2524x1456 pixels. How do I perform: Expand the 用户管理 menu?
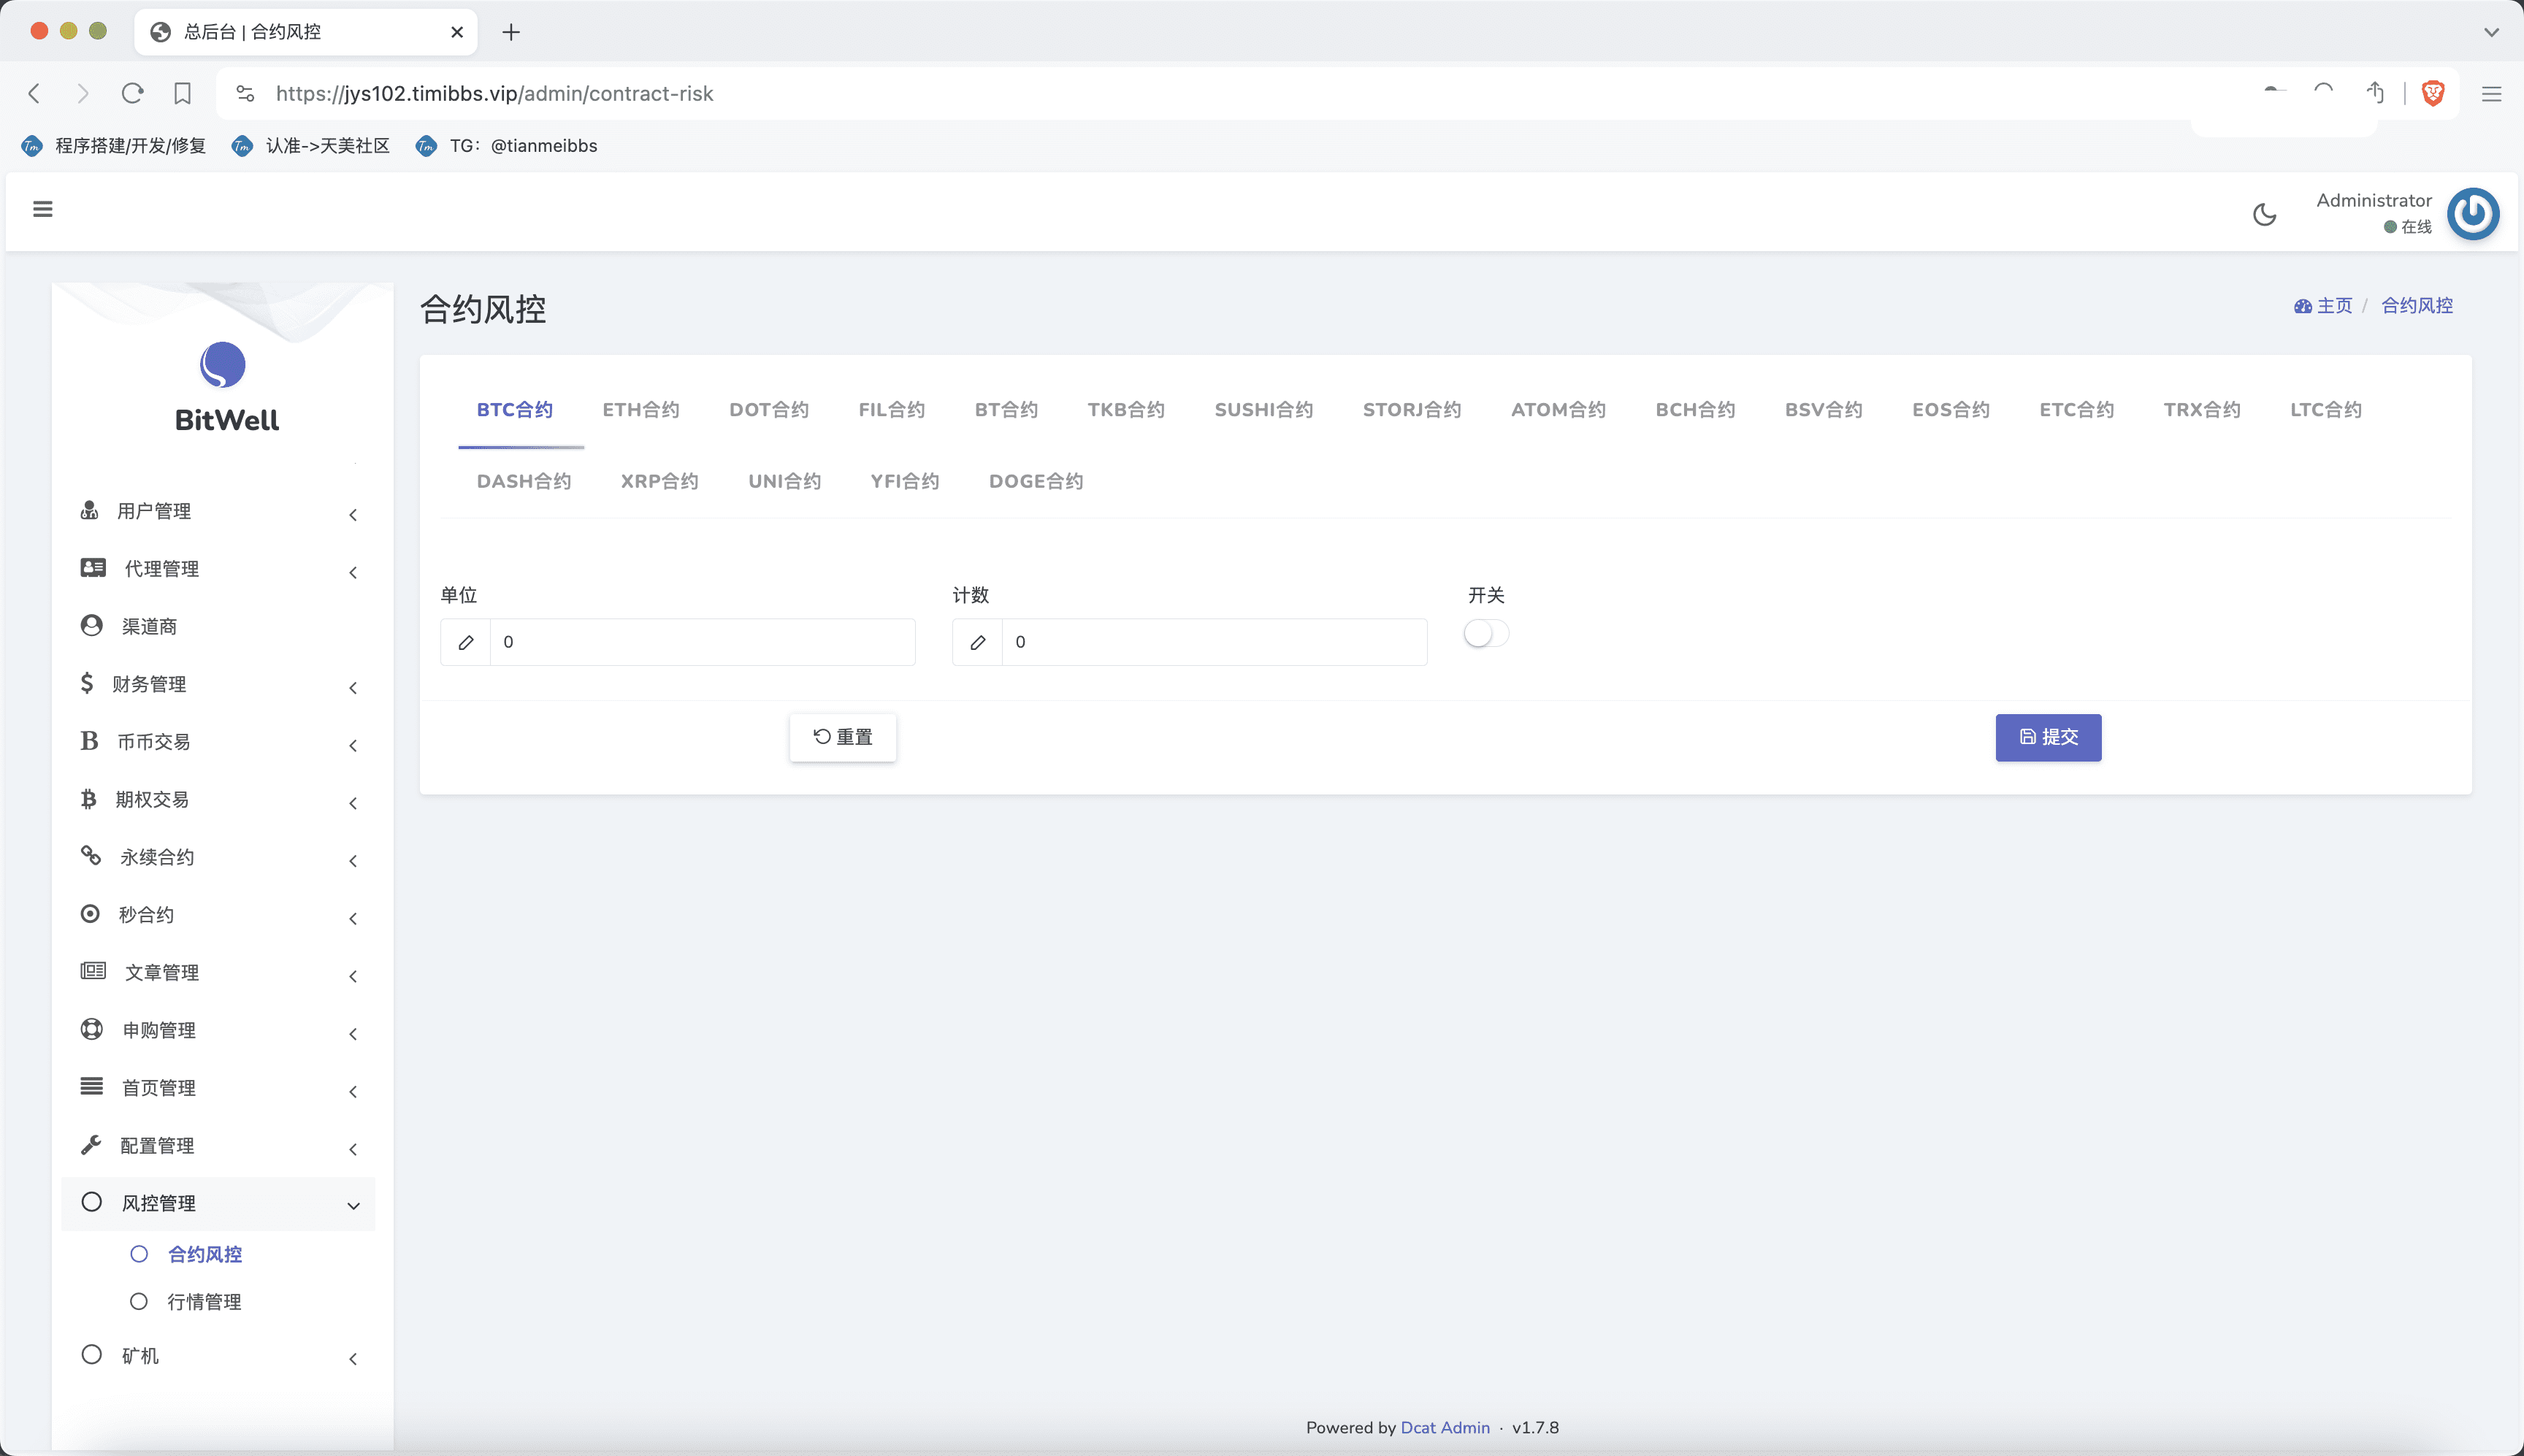point(155,511)
